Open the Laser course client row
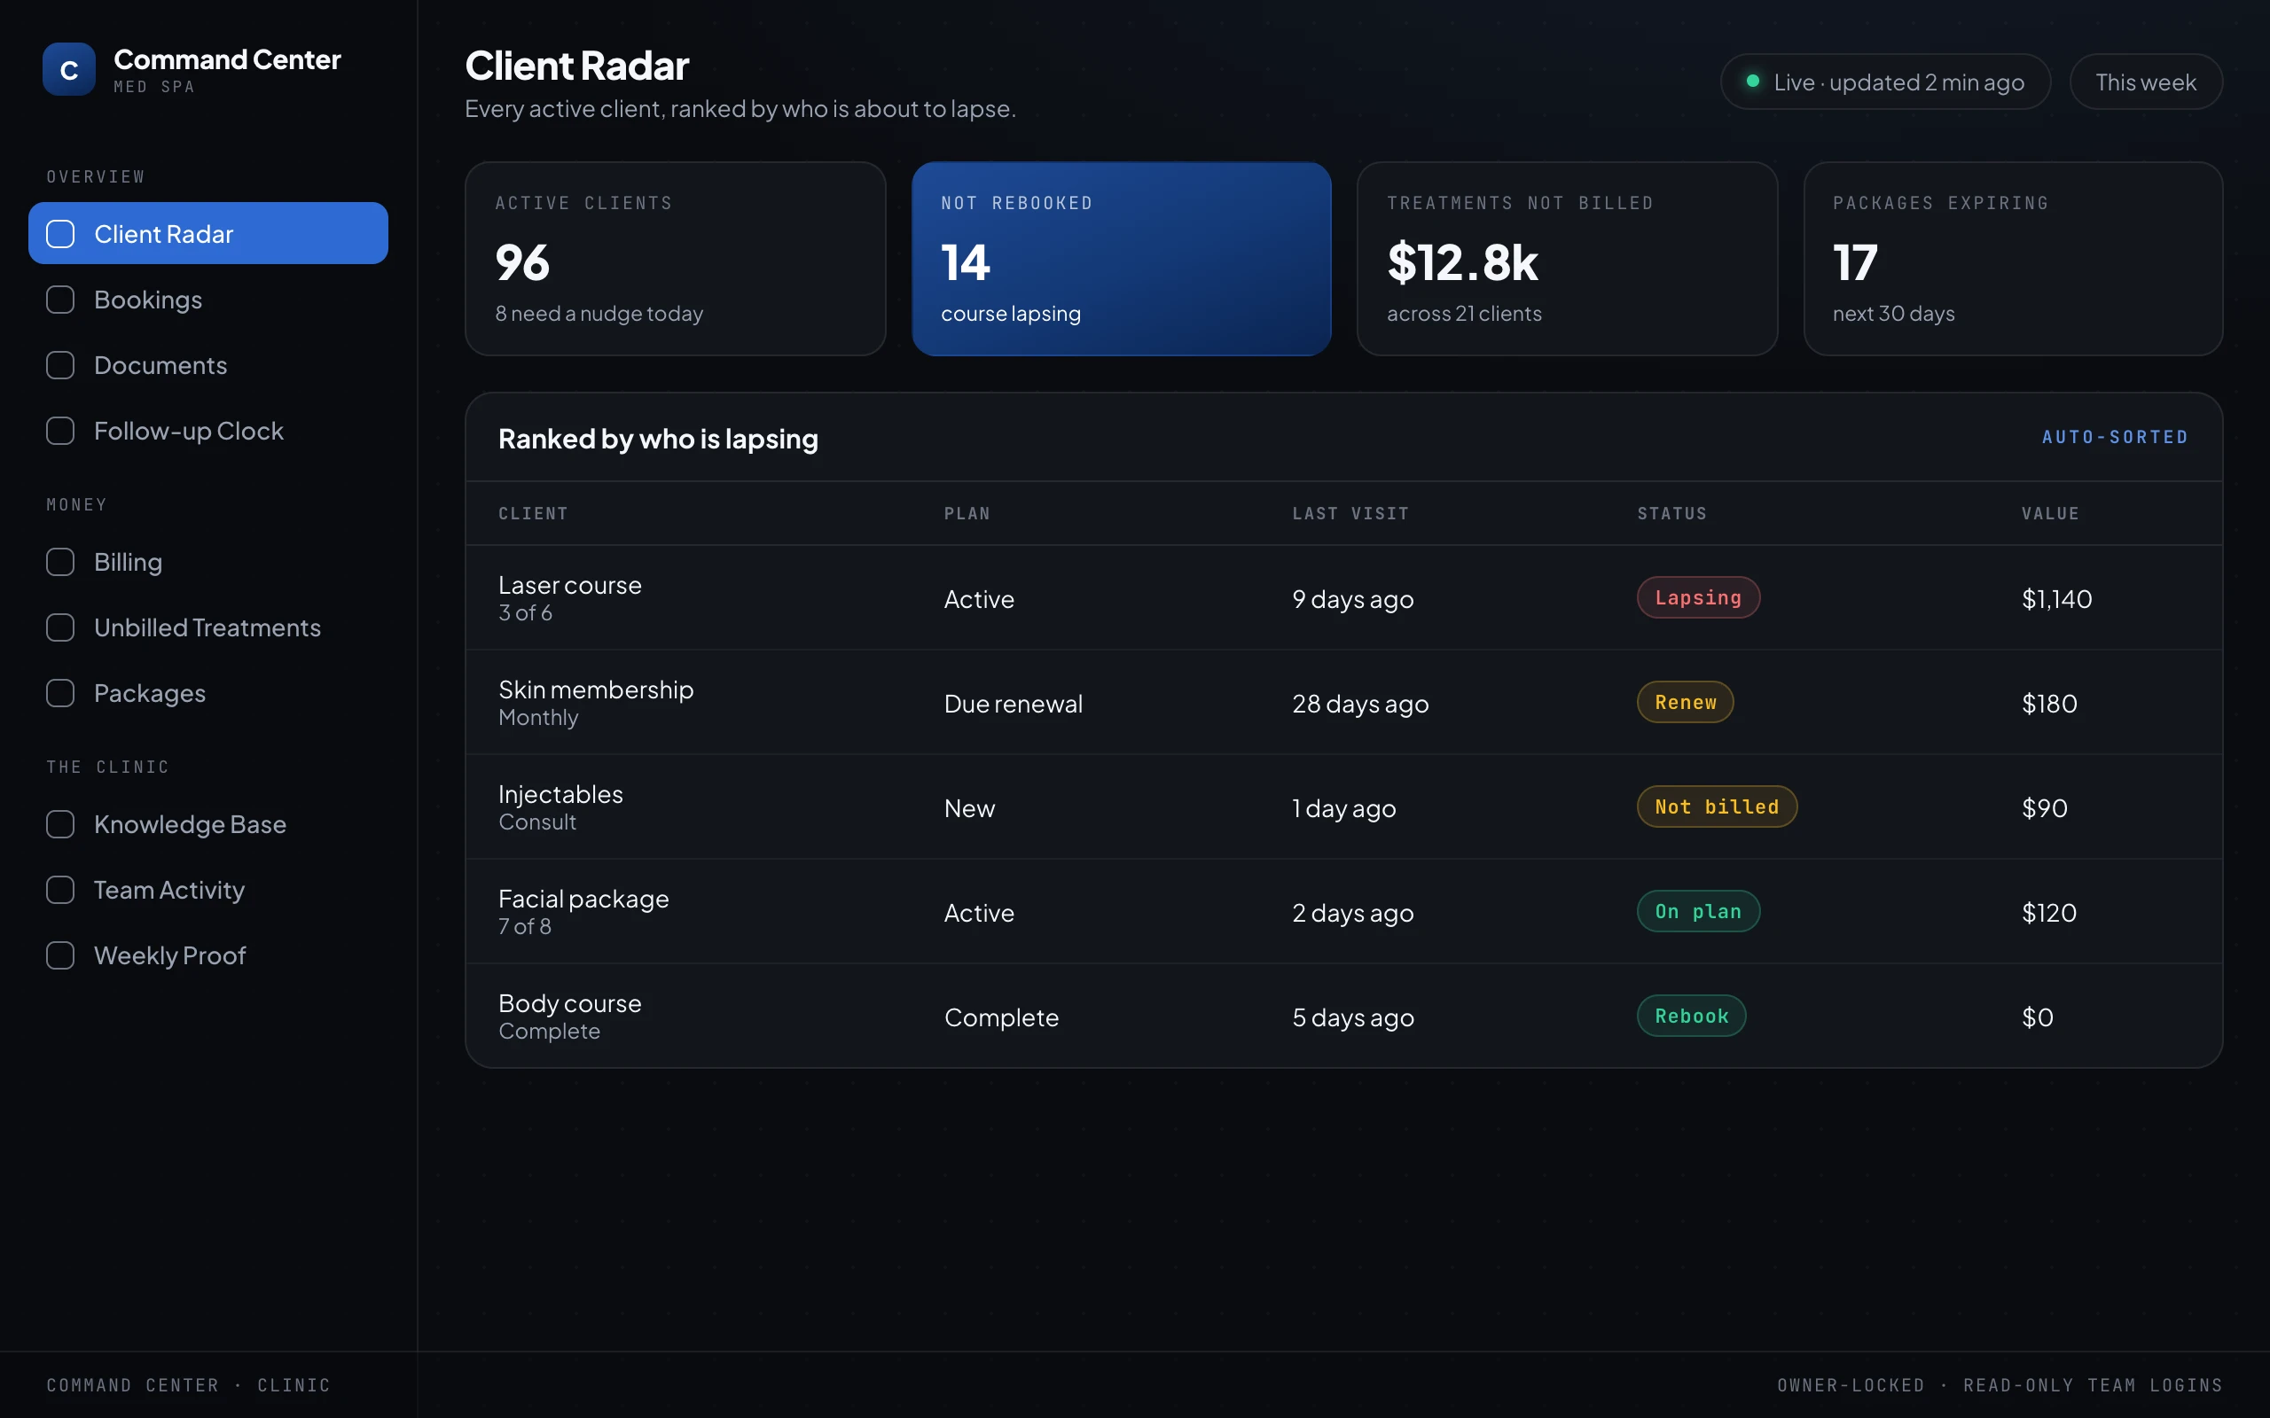Image resolution: width=2270 pixels, height=1418 pixels. coord(1343,597)
